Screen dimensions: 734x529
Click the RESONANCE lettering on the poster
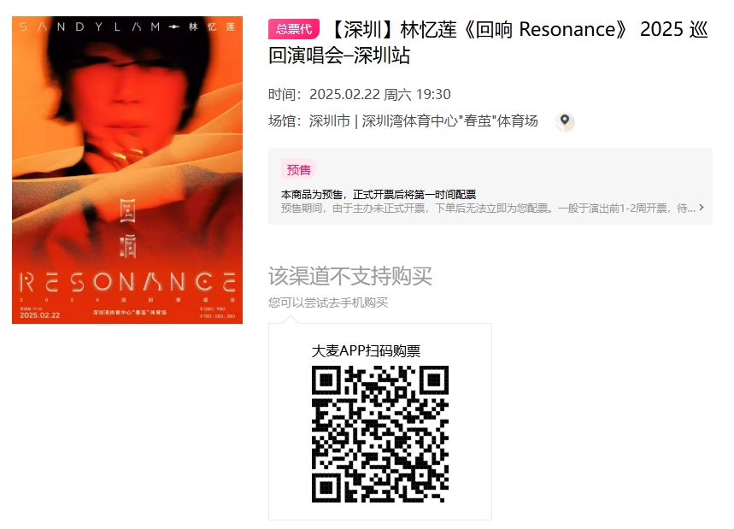127,282
